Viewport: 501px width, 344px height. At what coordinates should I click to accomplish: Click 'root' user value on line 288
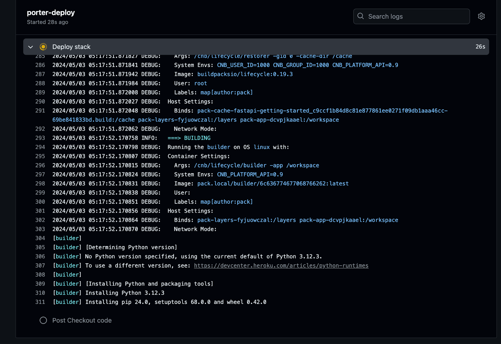point(201,83)
